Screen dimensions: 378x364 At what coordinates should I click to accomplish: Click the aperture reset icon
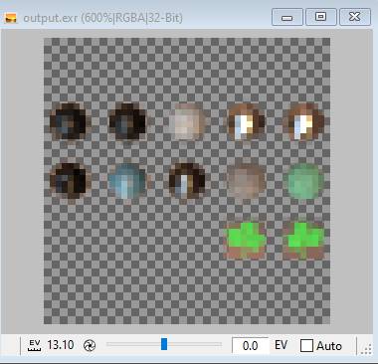90,345
